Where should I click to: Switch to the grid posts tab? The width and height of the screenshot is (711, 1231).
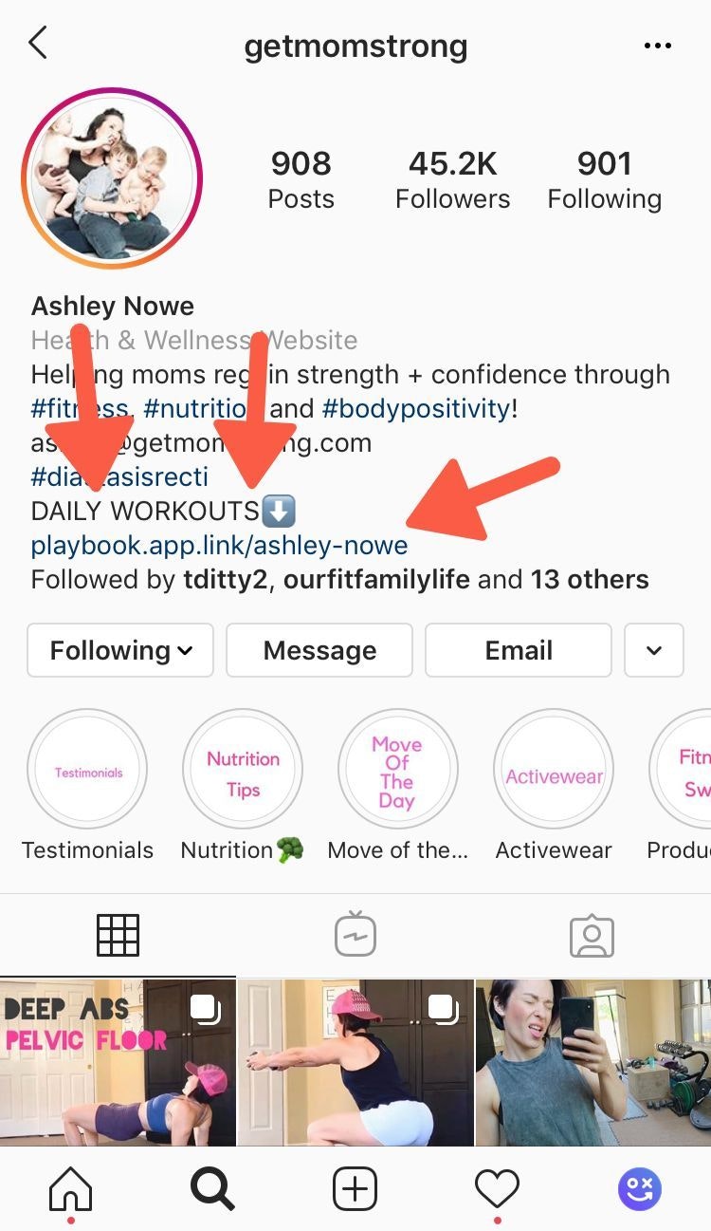[x=118, y=935]
